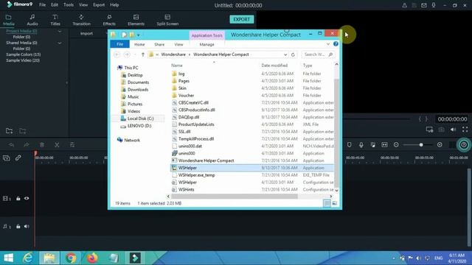Select Local Disk (C:) in navigation pane
The image size is (472, 265).
pos(141,119)
